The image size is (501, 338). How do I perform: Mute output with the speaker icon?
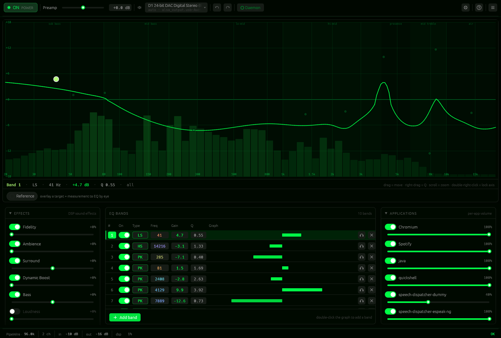[140, 8]
